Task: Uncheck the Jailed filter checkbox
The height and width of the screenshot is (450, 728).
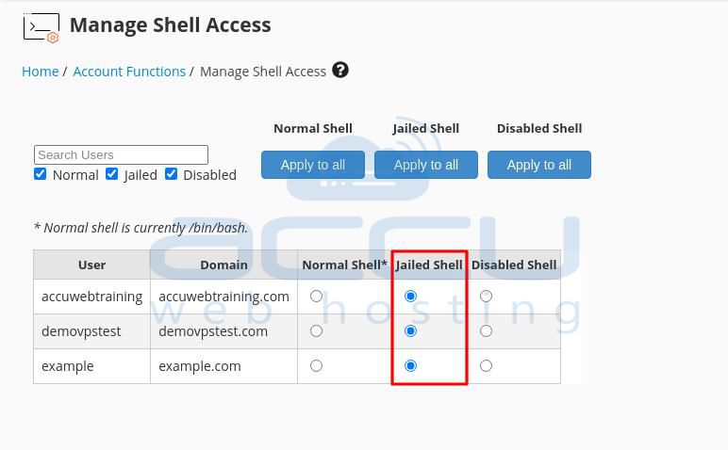Action: click(112, 174)
